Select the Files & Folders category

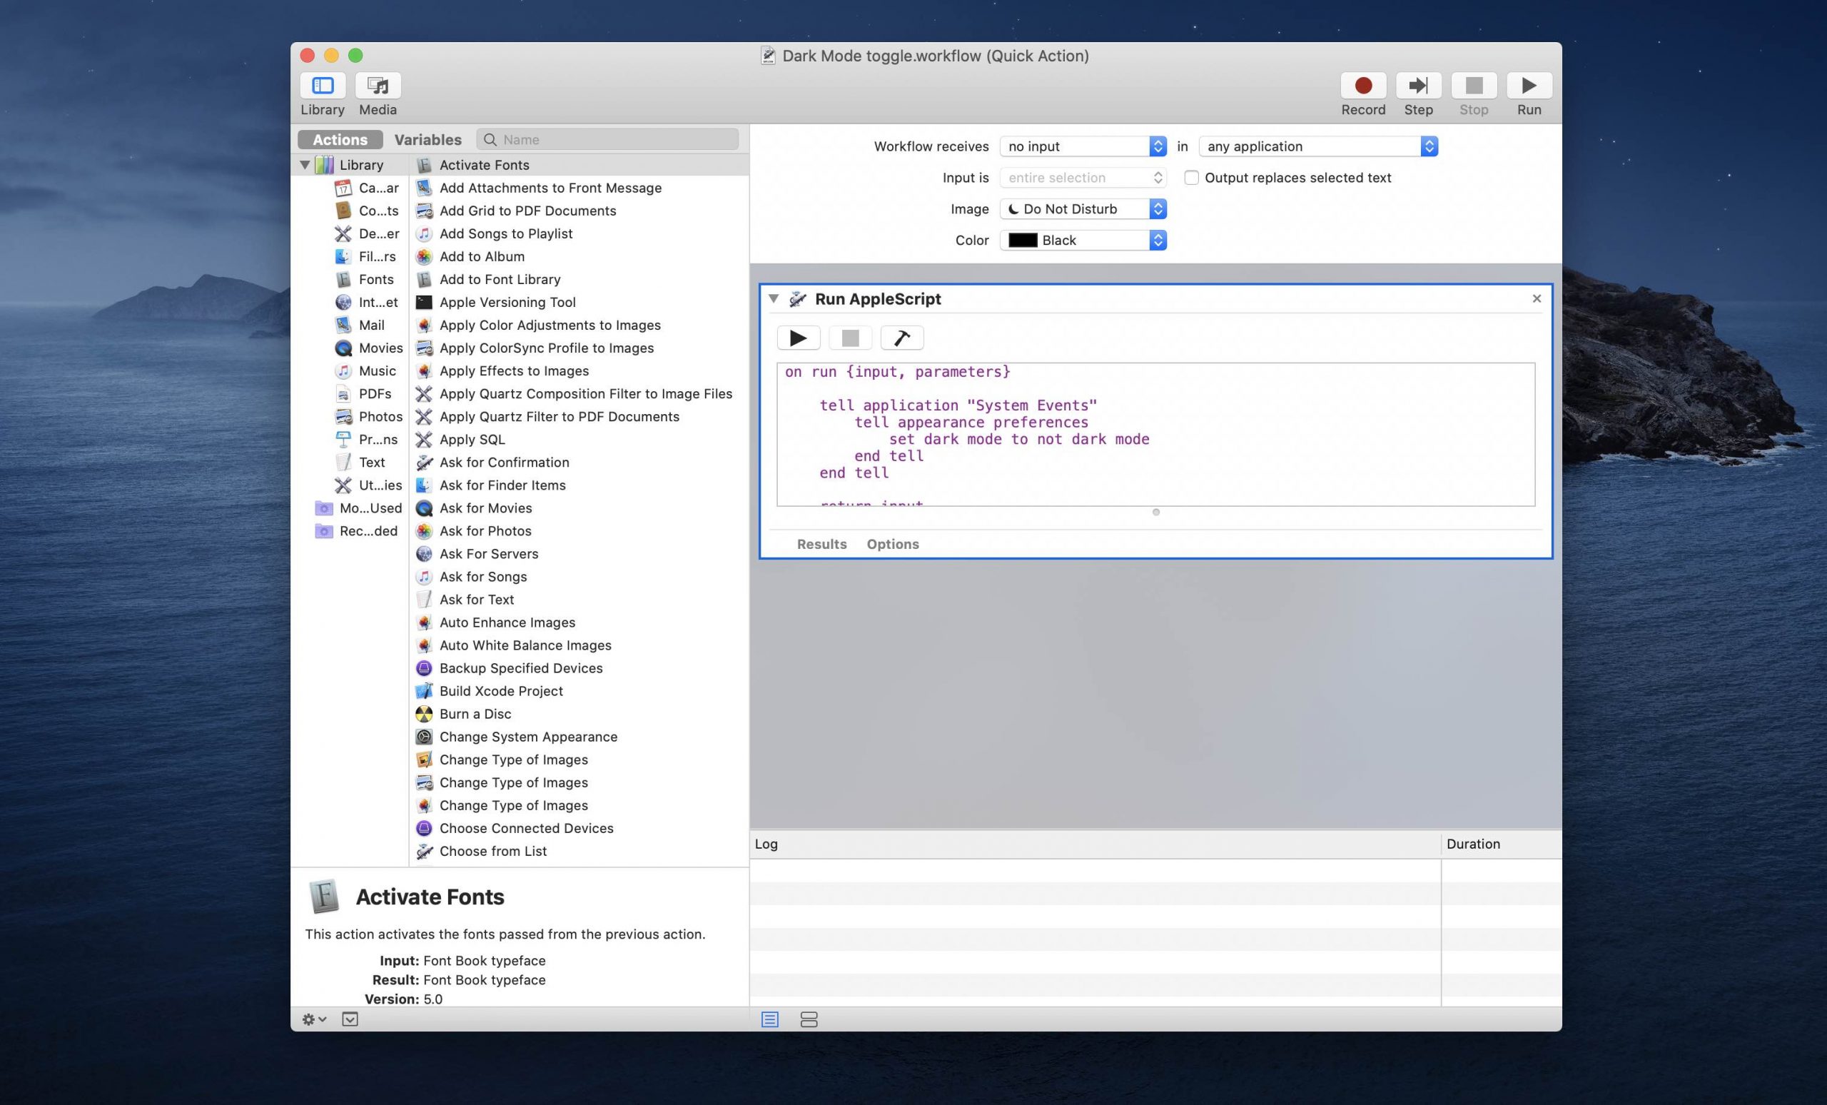367,256
